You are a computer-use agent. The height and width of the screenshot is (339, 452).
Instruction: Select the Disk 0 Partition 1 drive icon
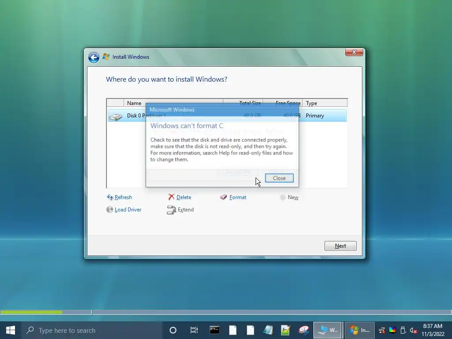coord(116,116)
